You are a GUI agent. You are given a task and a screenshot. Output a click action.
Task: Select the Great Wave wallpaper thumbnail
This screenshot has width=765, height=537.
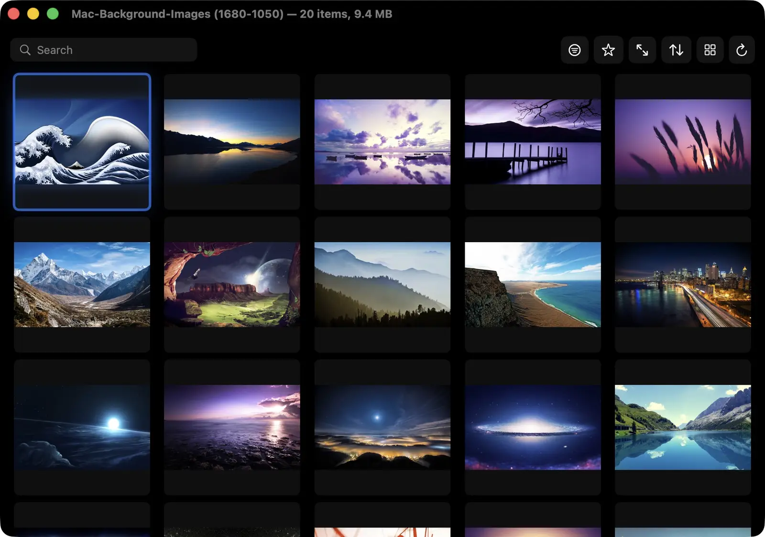click(x=82, y=142)
